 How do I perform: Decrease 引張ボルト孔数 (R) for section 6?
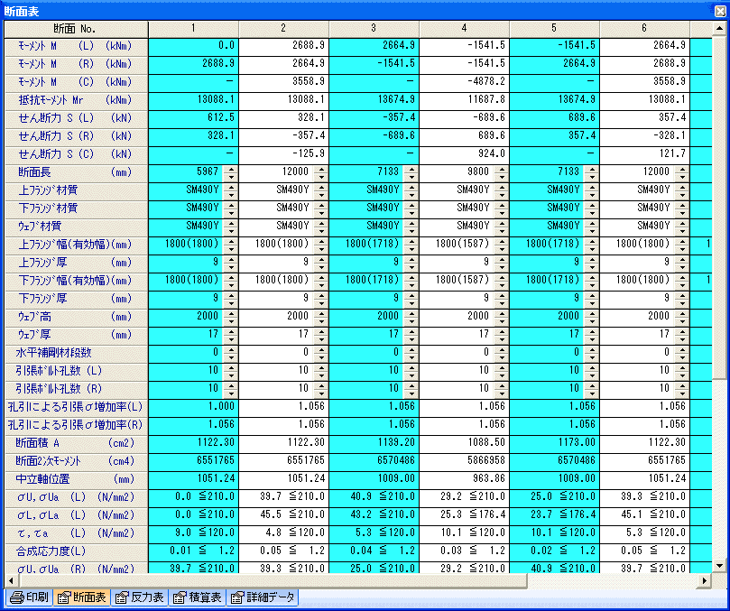tap(682, 395)
